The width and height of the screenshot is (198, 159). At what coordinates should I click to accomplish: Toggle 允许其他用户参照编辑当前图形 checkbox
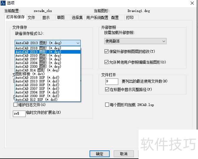(x=106, y=62)
